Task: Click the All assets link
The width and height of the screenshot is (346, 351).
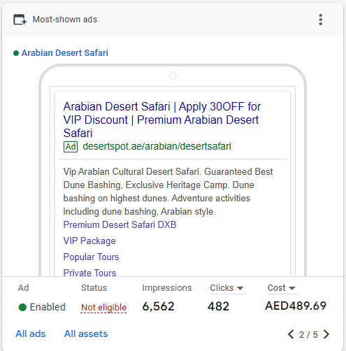Action: point(86,334)
